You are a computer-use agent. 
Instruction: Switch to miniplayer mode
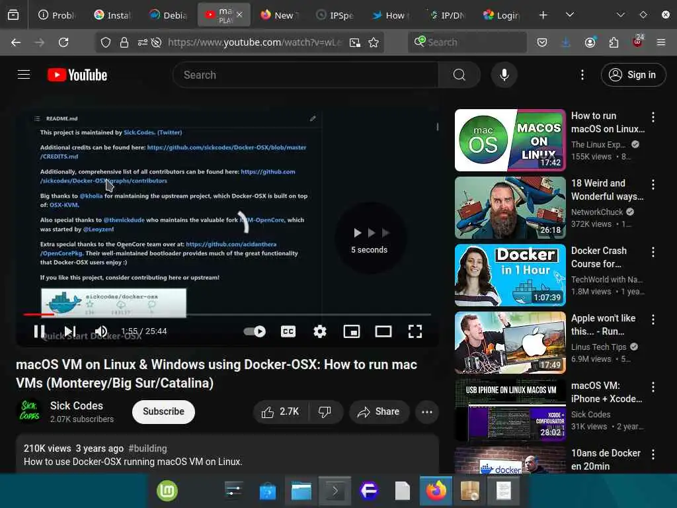(352, 331)
